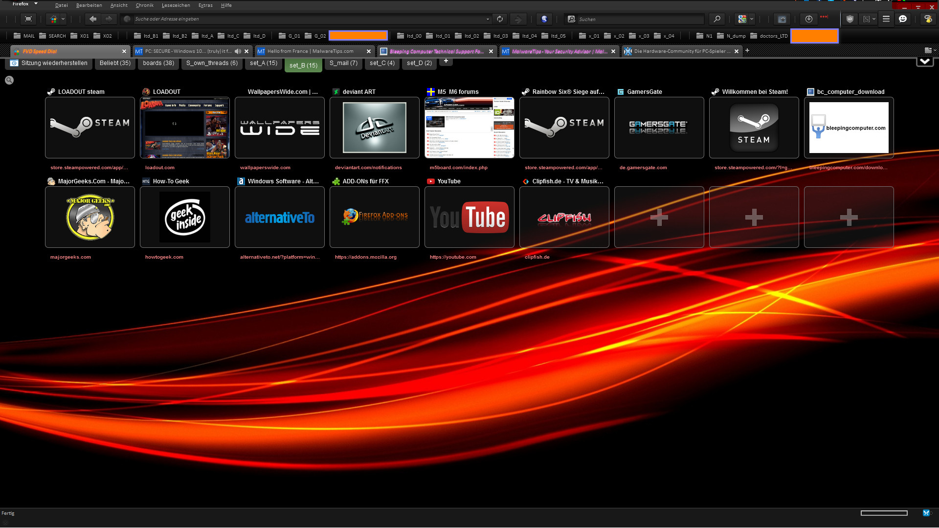This screenshot has height=528, width=939.
Task: Switch to the Hello from France tab
Action: pos(311,51)
